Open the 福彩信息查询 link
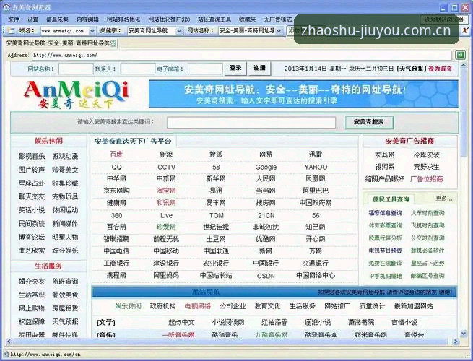The height and width of the screenshot is (361, 473). pos(385,213)
